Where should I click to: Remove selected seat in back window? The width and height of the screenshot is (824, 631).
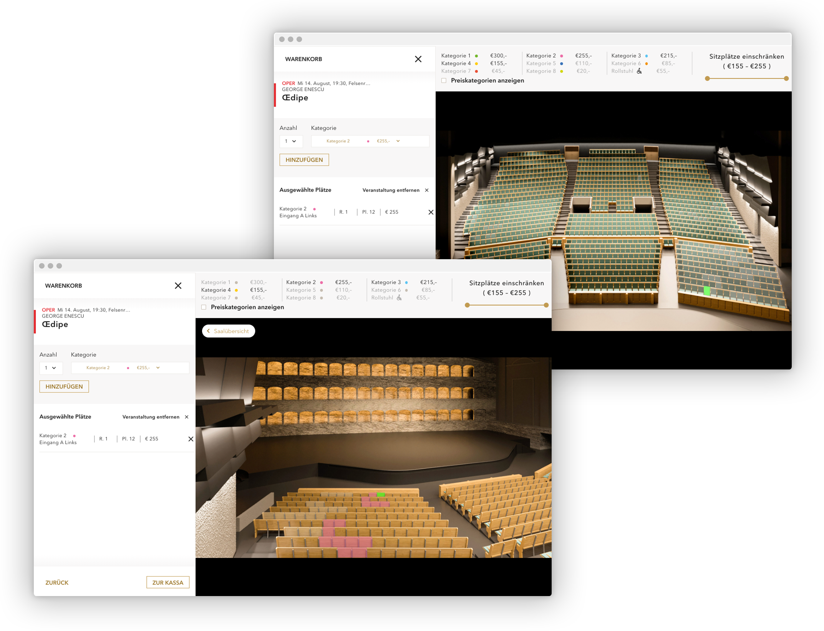[431, 212]
